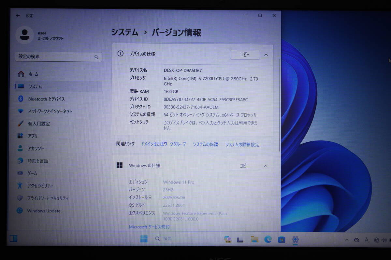The height and width of the screenshot is (260, 391).
Task: Click the システム monitor icon in the sidebar
Action: pos(21,86)
